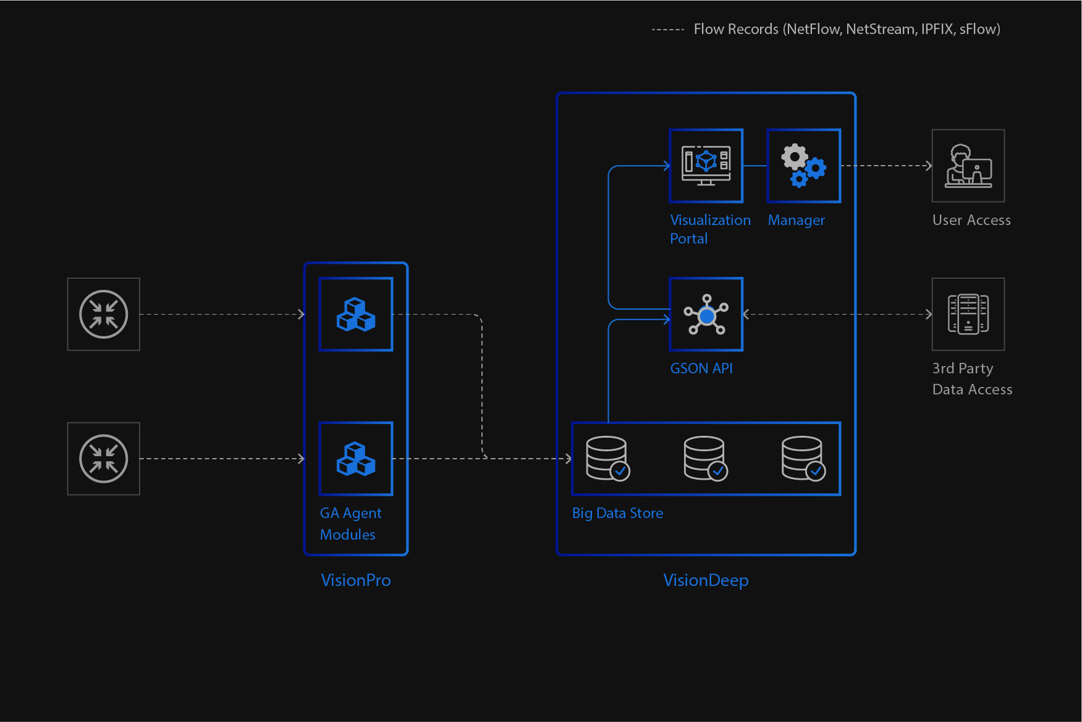Select the GSON API hub icon
The height and width of the screenshot is (722, 1082).
pos(706,314)
